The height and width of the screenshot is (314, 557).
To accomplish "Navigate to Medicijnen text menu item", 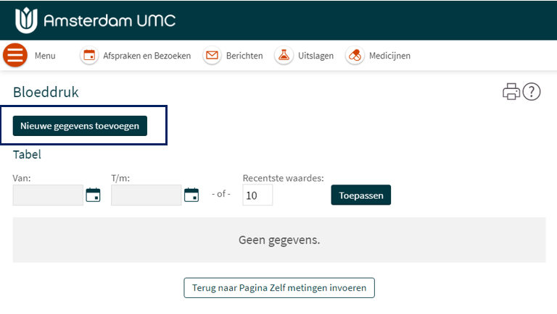I will click(x=389, y=56).
